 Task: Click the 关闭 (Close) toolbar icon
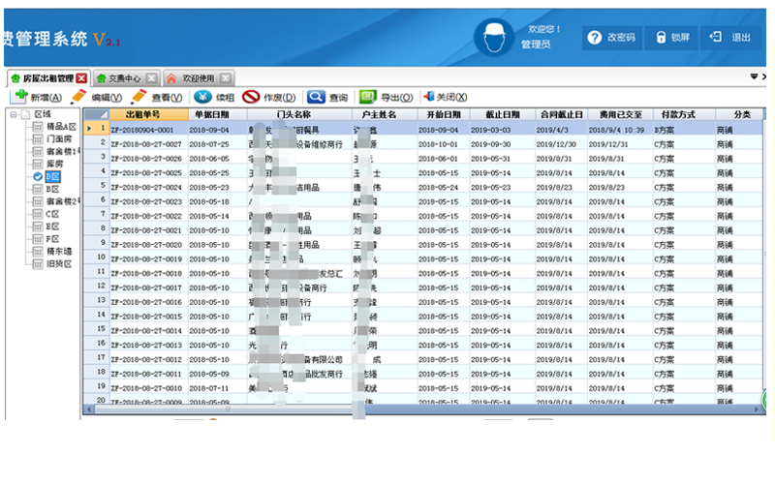coord(427,97)
